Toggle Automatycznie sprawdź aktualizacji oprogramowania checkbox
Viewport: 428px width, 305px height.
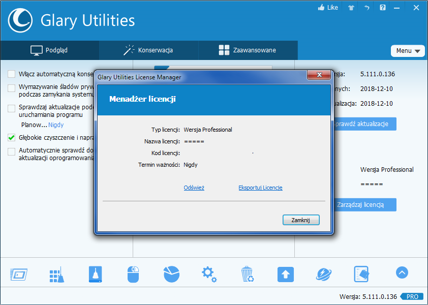coord(12,151)
